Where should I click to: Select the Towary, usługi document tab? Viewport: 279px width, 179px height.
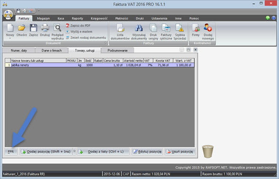click(x=85, y=50)
